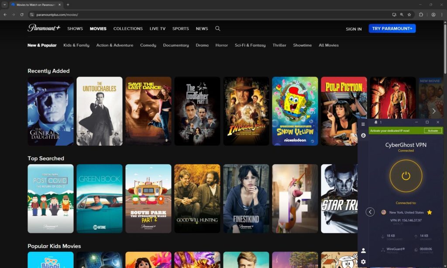Open Good Will Hunting poster
Image resolution: width=447 pixels, height=268 pixels.
[x=197, y=199]
